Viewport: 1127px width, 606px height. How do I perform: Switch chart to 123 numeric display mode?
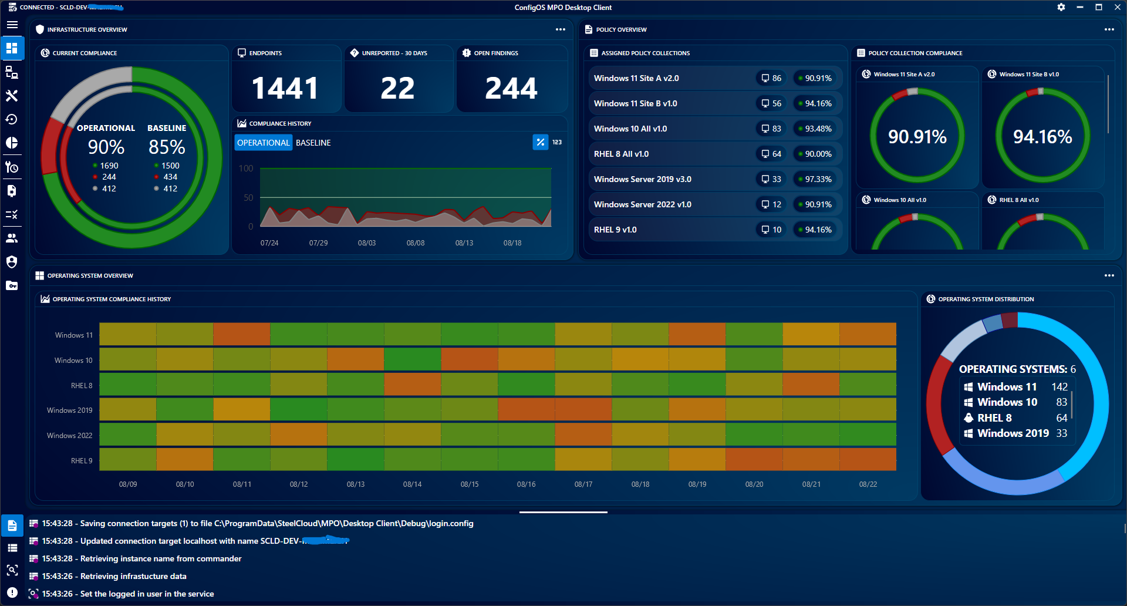tap(557, 142)
